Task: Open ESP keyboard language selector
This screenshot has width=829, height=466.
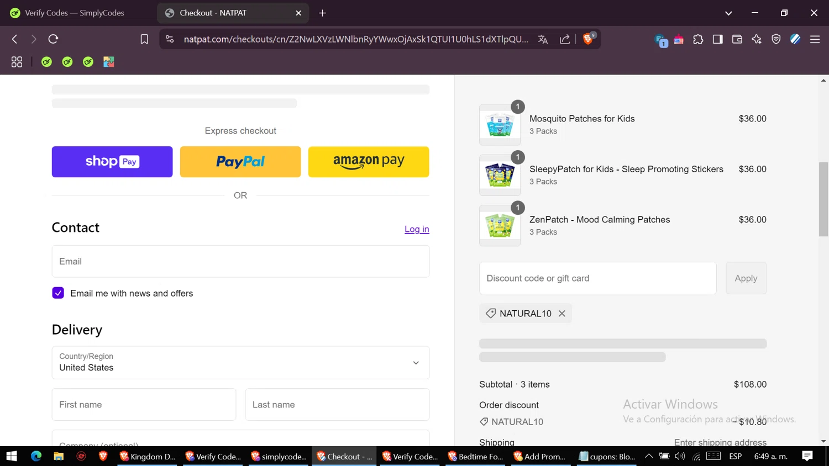Action: (736, 456)
